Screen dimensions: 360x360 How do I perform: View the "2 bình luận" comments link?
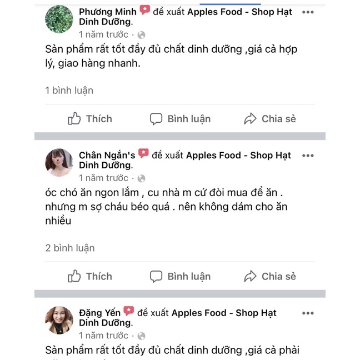pyautogui.click(x=70, y=248)
